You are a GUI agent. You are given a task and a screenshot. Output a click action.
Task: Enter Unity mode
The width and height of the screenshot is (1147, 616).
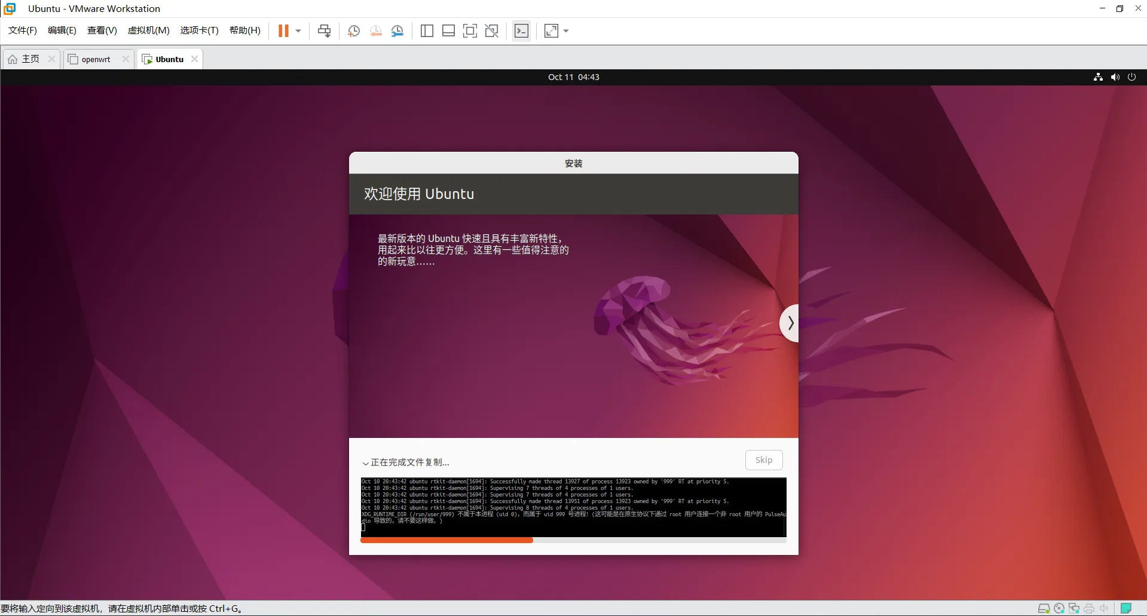pos(492,30)
